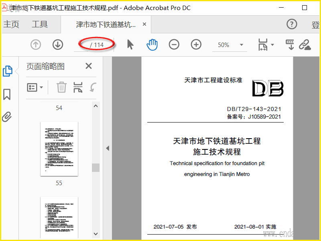
Task: Choose the arrow Select tool
Action: [130, 45]
